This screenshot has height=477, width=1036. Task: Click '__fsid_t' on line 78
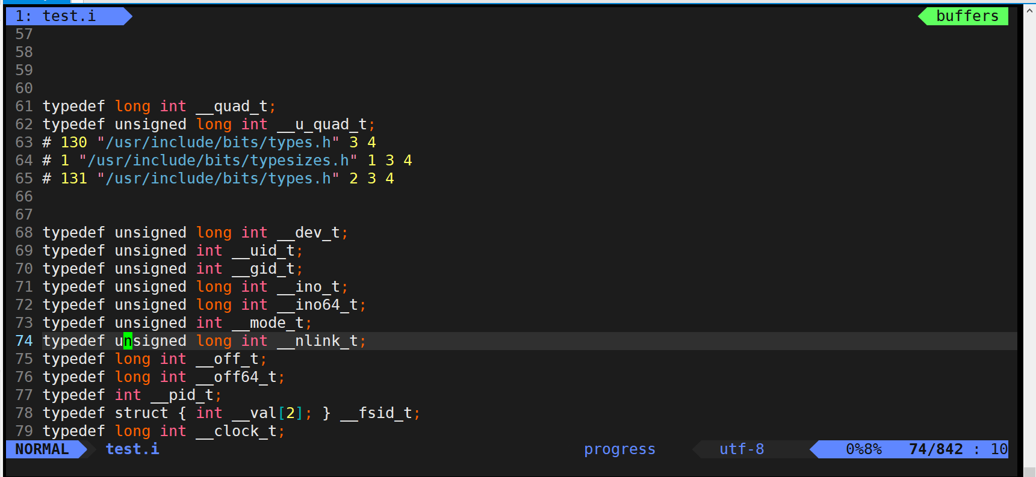376,413
